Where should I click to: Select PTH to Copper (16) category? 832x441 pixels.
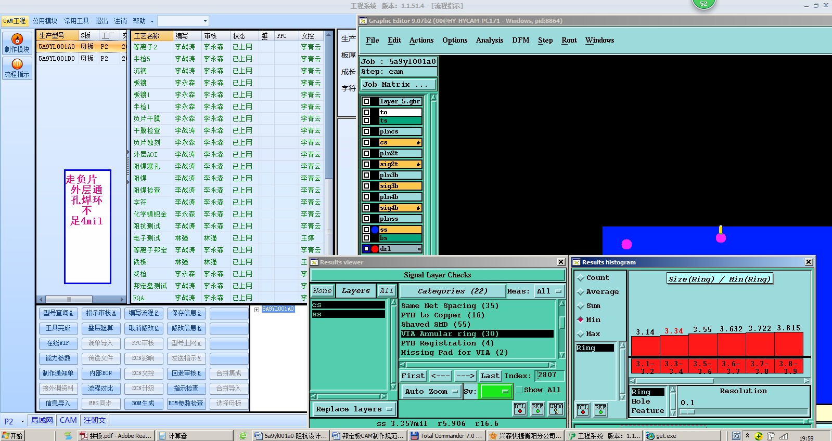point(443,315)
